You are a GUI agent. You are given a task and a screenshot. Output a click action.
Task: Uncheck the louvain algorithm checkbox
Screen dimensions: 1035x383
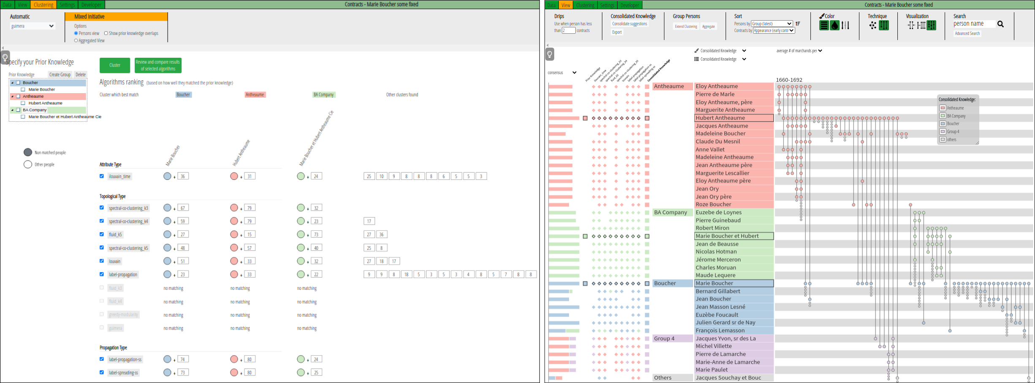tap(102, 261)
